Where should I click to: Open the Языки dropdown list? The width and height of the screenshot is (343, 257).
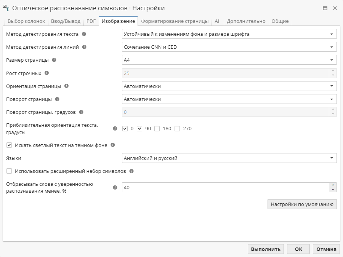coord(333,158)
